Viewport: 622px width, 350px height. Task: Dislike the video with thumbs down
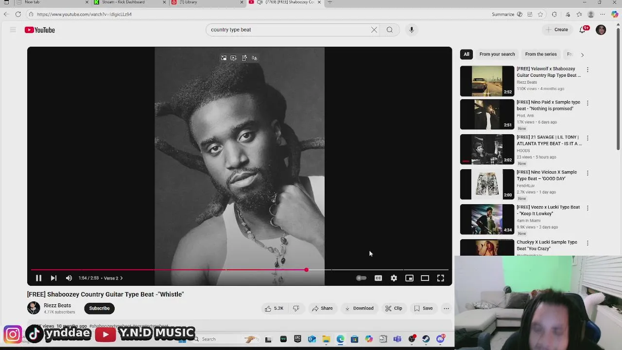click(296, 308)
